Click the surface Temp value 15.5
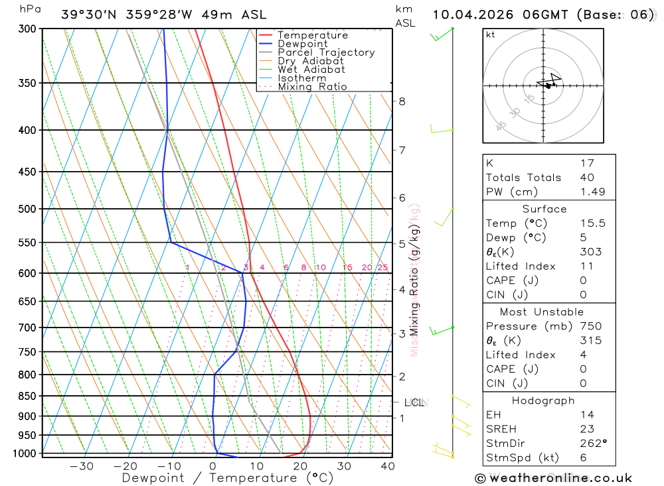This screenshot has height=486, width=664. pyautogui.click(x=593, y=223)
